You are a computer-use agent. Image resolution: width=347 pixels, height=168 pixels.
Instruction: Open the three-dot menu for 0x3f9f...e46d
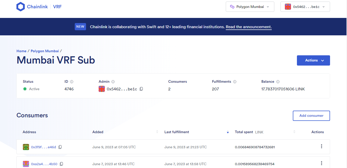[321, 146]
